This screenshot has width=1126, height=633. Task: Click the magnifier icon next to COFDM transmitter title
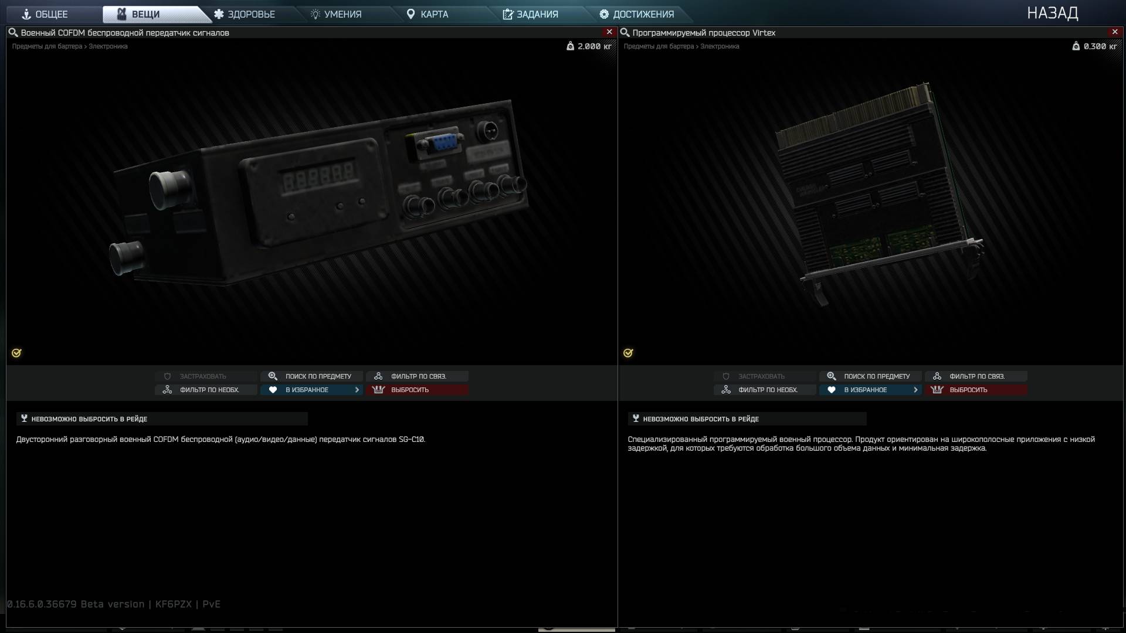pyautogui.click(x=13, y=33)
